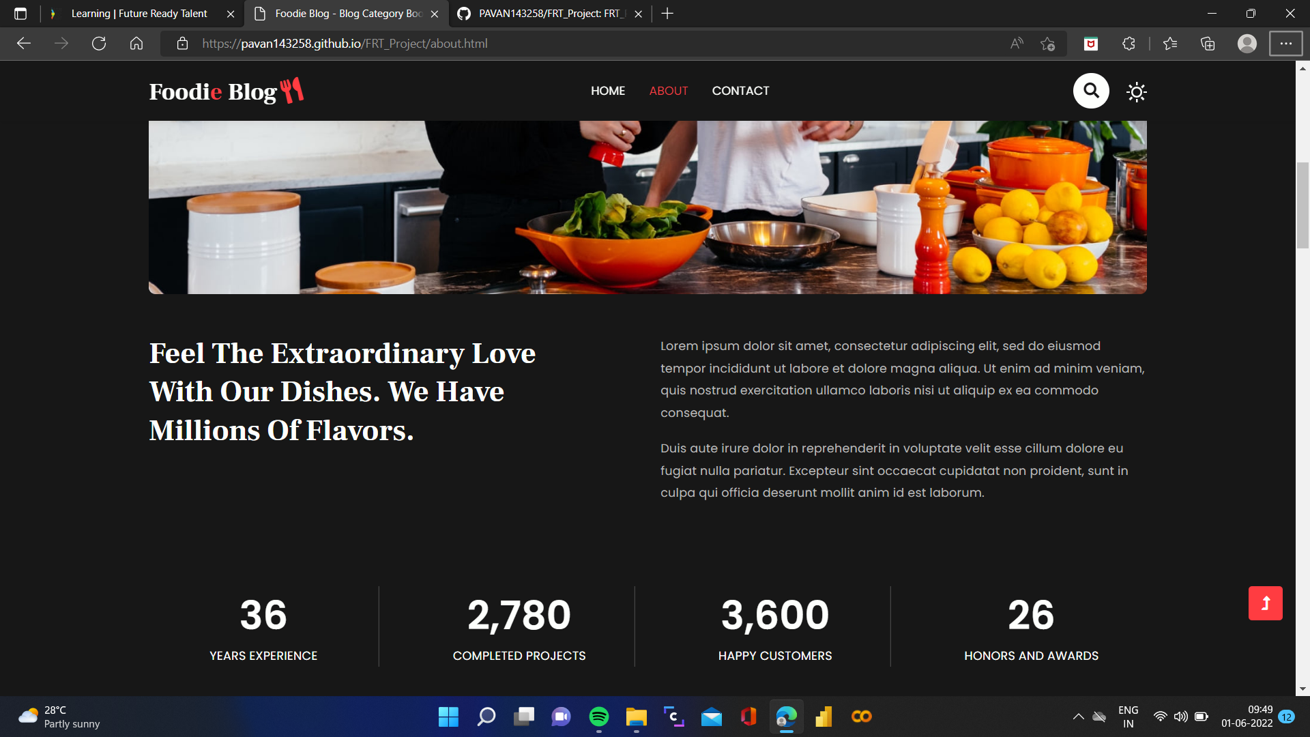Add this page to favorites star

pyautogui.click(x=1047, y=44)
